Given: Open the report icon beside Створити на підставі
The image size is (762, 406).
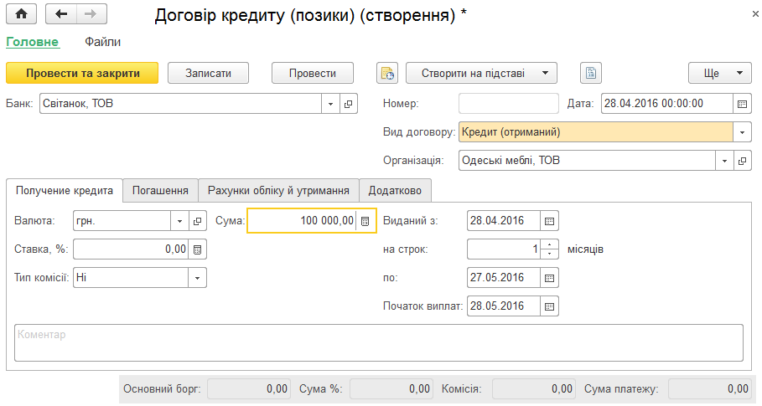Looking at the screenshot, I should (591, 73).
